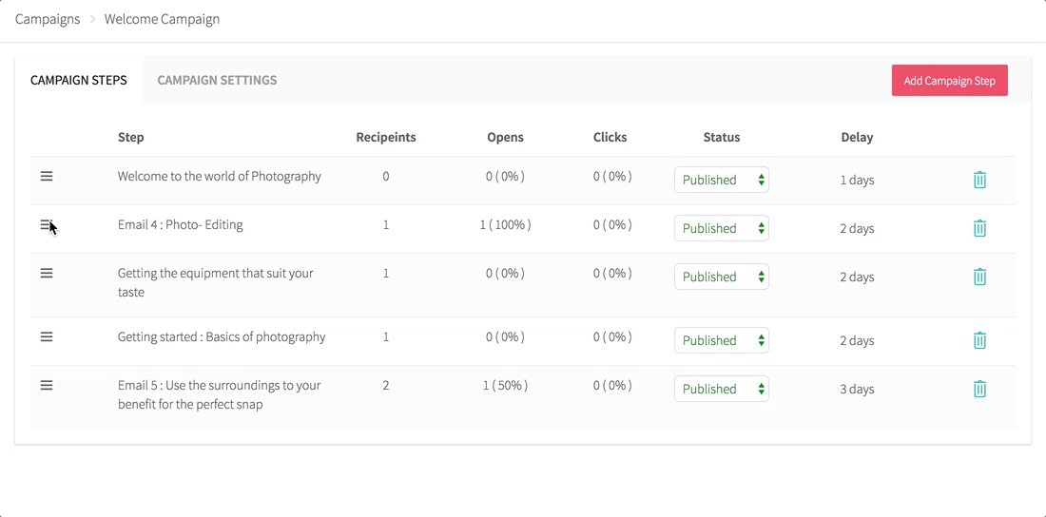1046x517 pixels.
Task: Click reorder handle for Getting started step
Action: (47, 336)
